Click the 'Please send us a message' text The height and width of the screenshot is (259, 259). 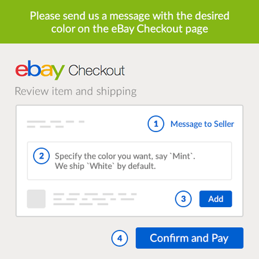tap(90, 16)
